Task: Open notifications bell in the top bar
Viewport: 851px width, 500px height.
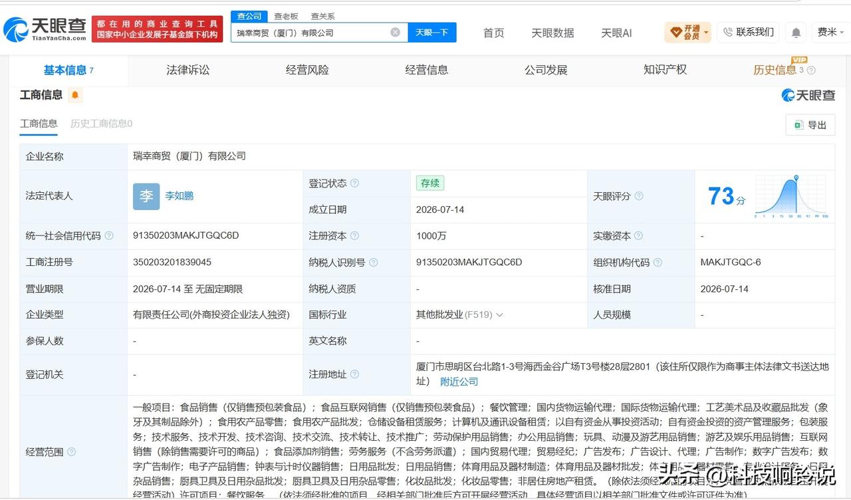Action: [796, 32]
